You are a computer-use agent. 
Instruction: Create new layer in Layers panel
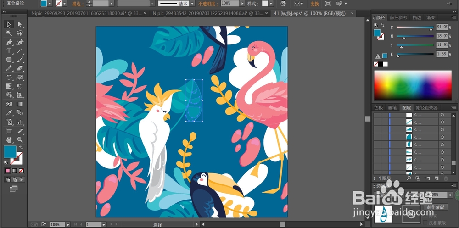point(437,178)
